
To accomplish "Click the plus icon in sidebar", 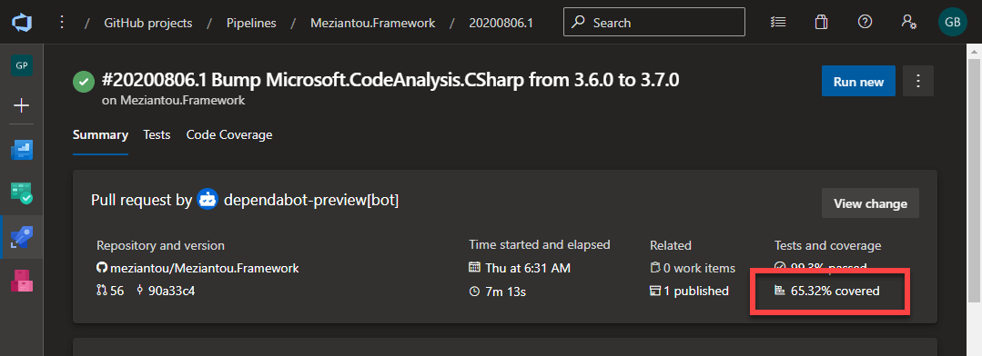I will pos(22,105).
